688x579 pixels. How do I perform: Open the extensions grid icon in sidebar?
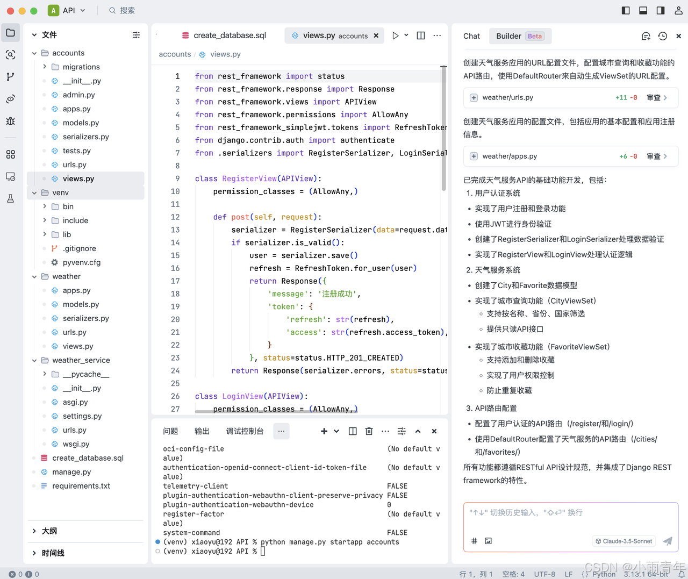pos(10,154)
